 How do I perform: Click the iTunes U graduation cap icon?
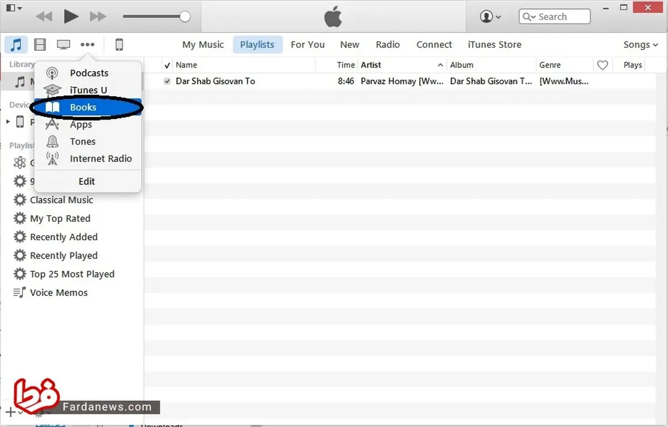(52, 90)
